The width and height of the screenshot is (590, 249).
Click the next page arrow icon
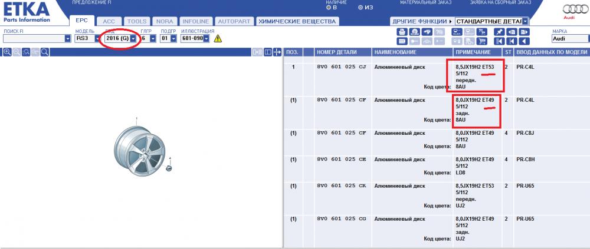tap(525, 32)
